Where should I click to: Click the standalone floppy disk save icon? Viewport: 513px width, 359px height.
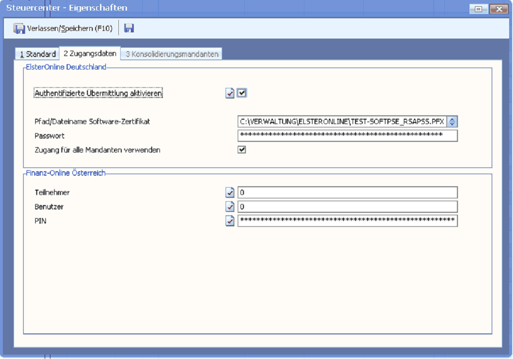pyautogui.click(x=129, y=28)
